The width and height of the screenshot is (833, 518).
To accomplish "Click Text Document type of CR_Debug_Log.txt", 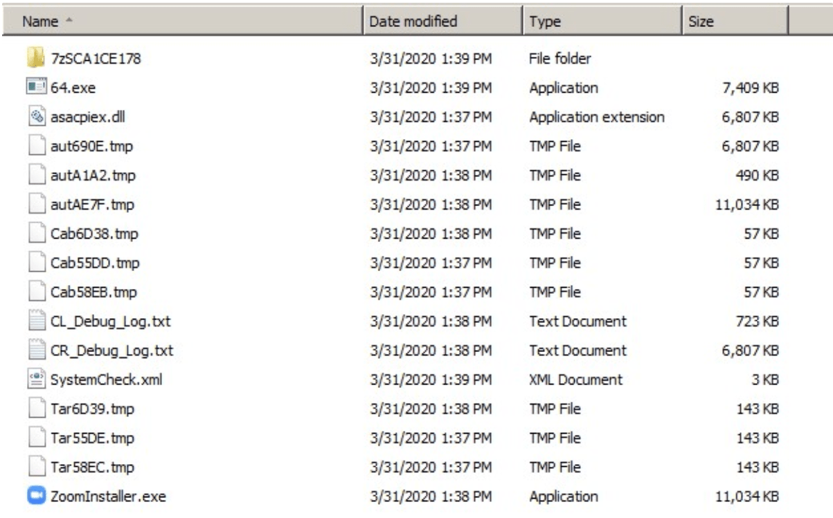I will click(577, 351).
